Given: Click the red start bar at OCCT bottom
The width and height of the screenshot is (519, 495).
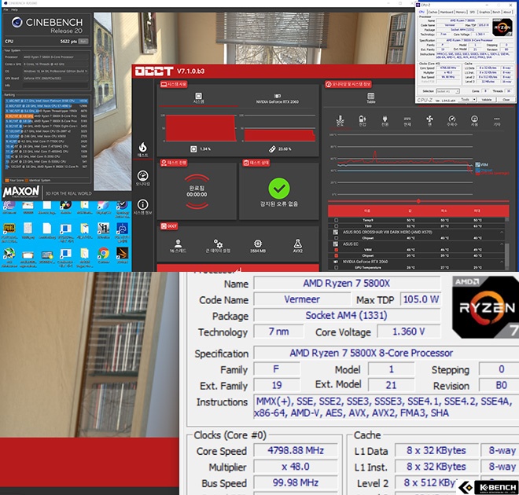Looking at the screenshot, I should 238,267.
